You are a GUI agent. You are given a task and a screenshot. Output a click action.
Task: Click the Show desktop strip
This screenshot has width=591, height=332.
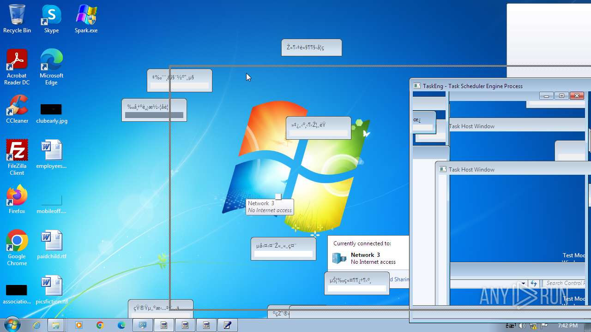click(587, 325)
